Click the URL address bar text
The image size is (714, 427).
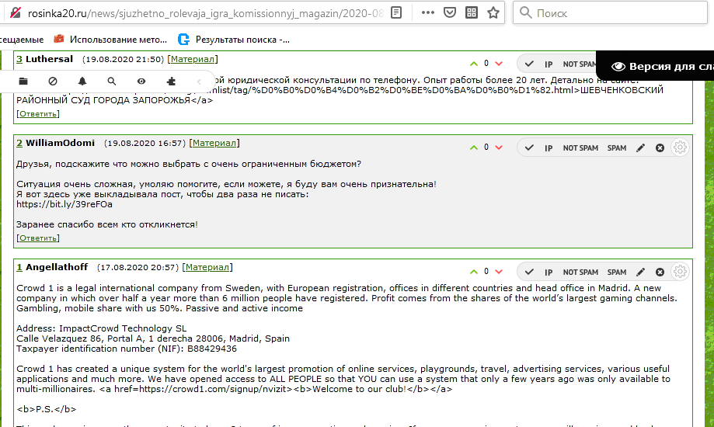coord(205,13)
